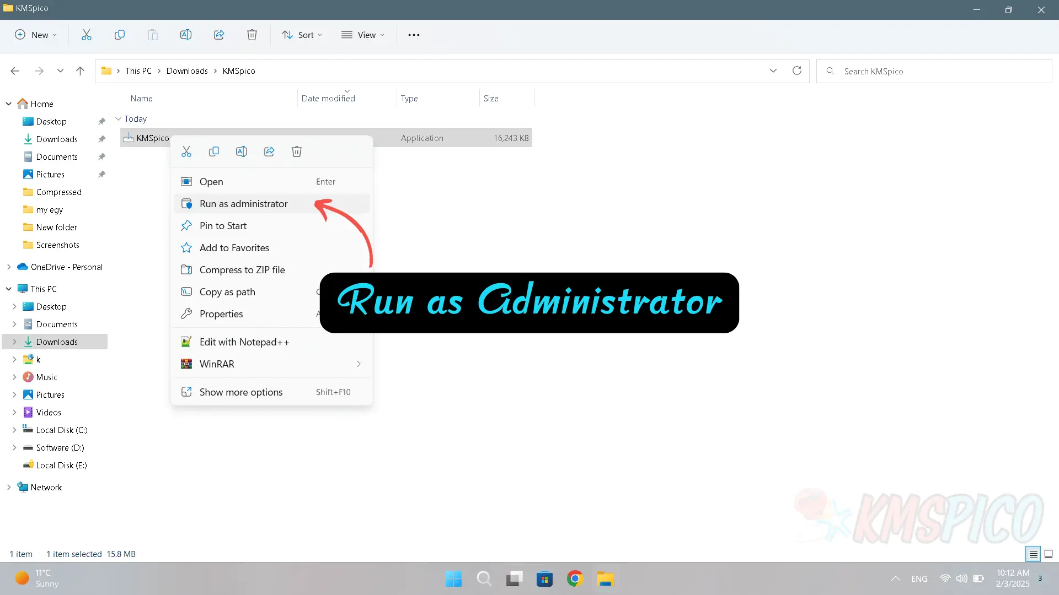This screenshot has width=1059, height=595.
Task: Choose Edit with Notepad++
Action: 272,342
